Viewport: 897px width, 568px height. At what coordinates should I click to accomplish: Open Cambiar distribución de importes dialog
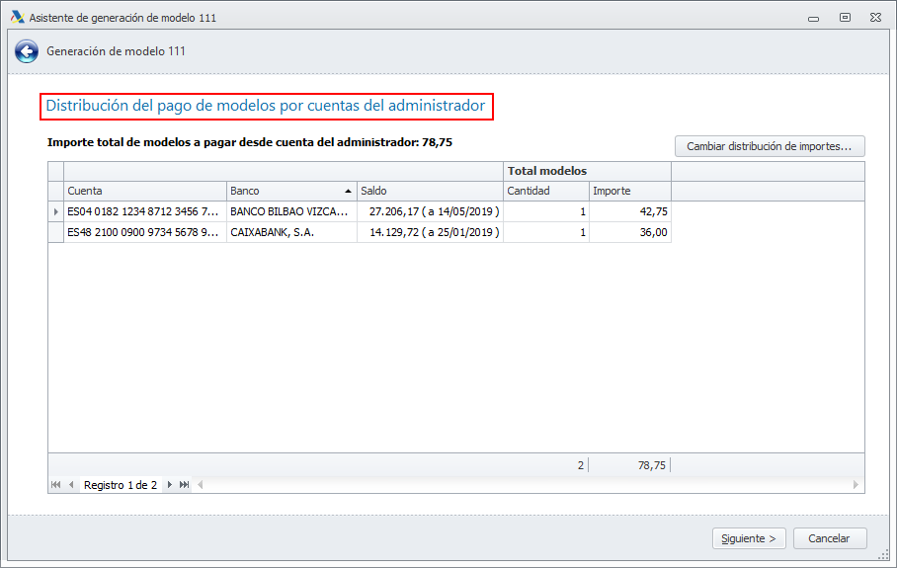770,146
